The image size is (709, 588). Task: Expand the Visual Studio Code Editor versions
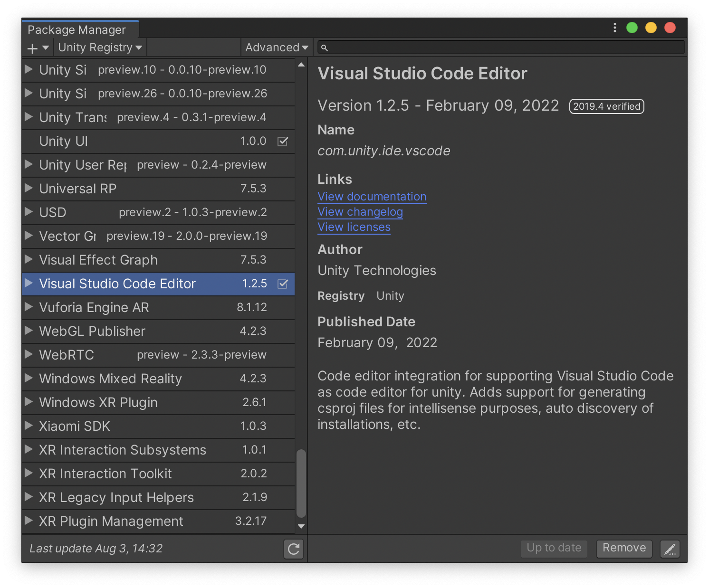point(29,283)
